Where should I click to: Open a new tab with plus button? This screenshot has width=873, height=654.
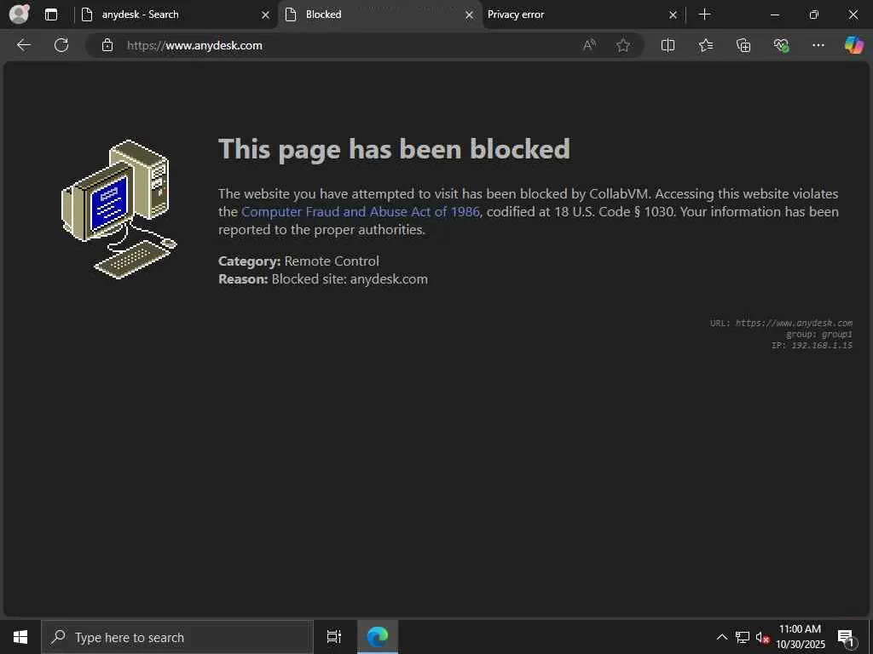tap(704, 14)
